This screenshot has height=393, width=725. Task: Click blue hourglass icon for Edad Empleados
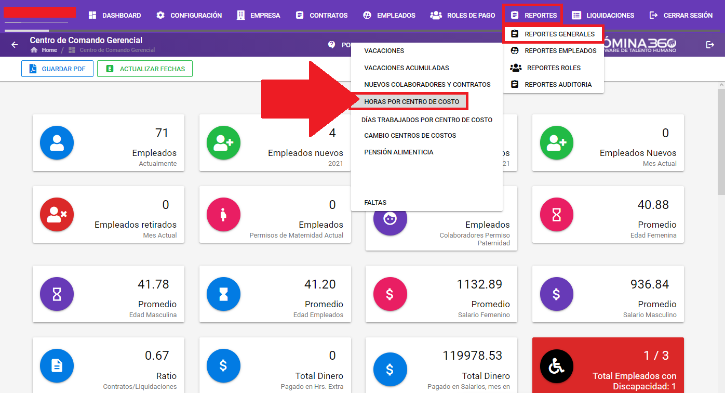click(x=223, y=294)
